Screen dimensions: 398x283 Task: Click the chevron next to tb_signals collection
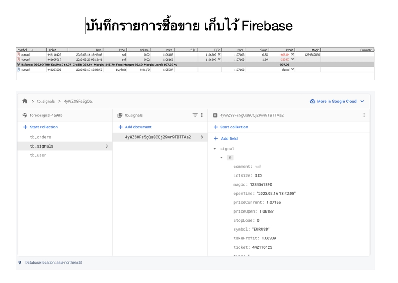click(x=107, y=146)
